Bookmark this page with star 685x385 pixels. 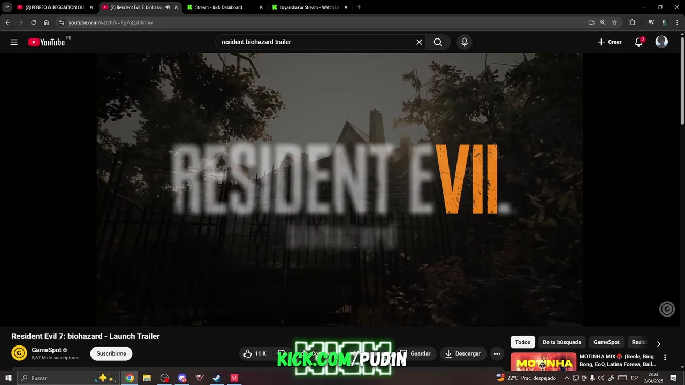point(614,22)
